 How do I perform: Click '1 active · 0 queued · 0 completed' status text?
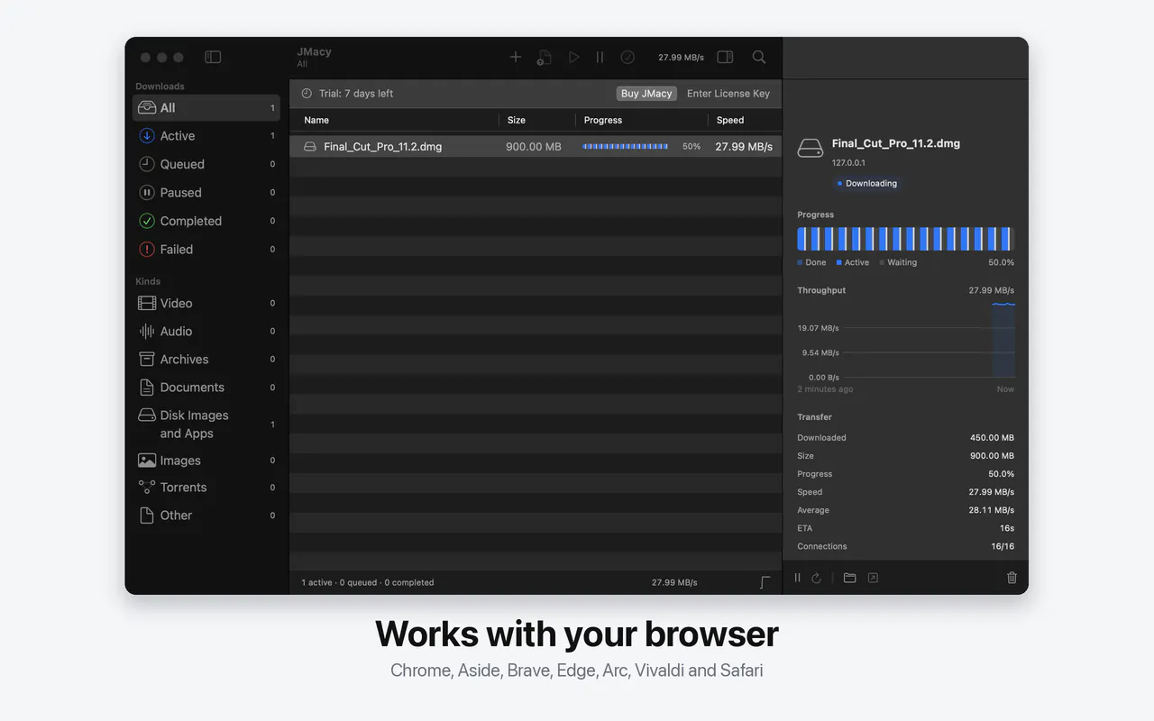pyautogui.click(x=368, y=582)
